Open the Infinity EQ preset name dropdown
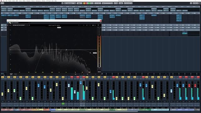201x113 pixels. pyautogui.click(x=20, y=25)
